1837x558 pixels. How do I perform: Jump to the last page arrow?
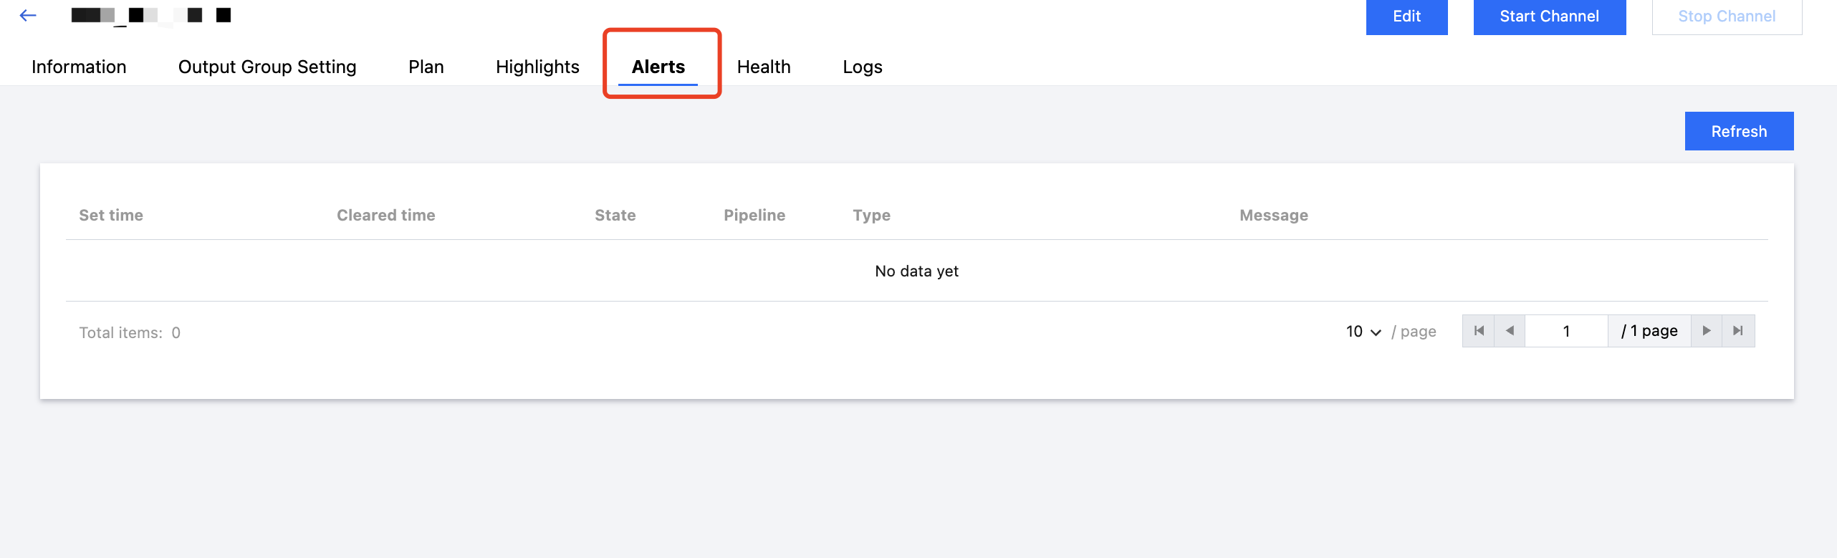[x=1738, y=331]
